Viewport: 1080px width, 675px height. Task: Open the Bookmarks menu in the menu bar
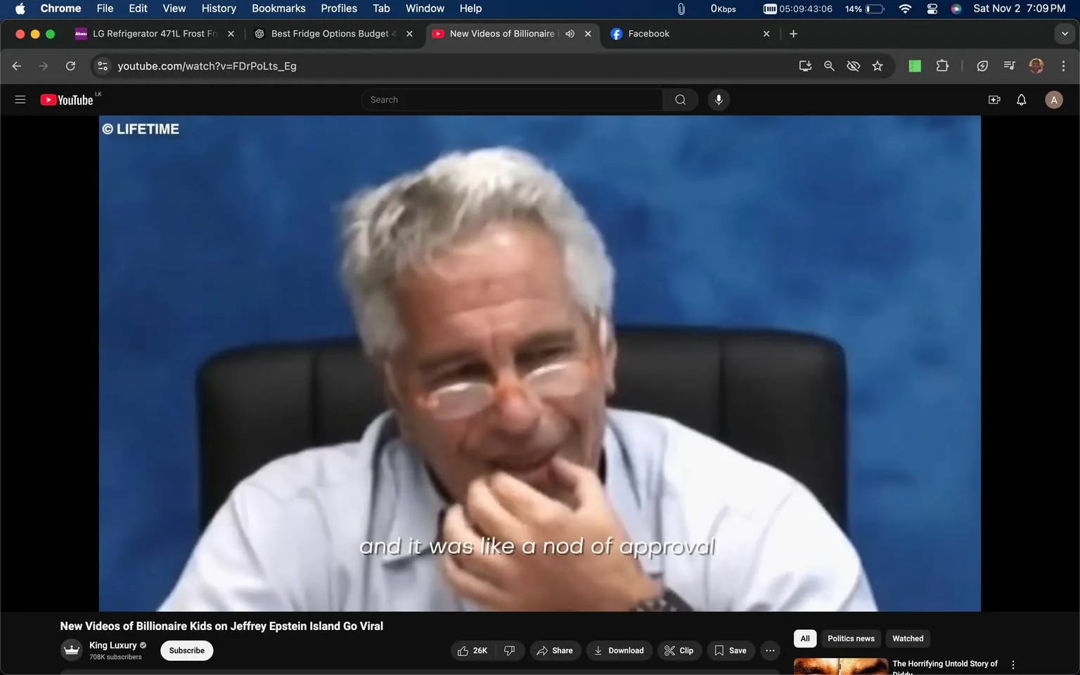pyautogui.click(x=278, y=8)
